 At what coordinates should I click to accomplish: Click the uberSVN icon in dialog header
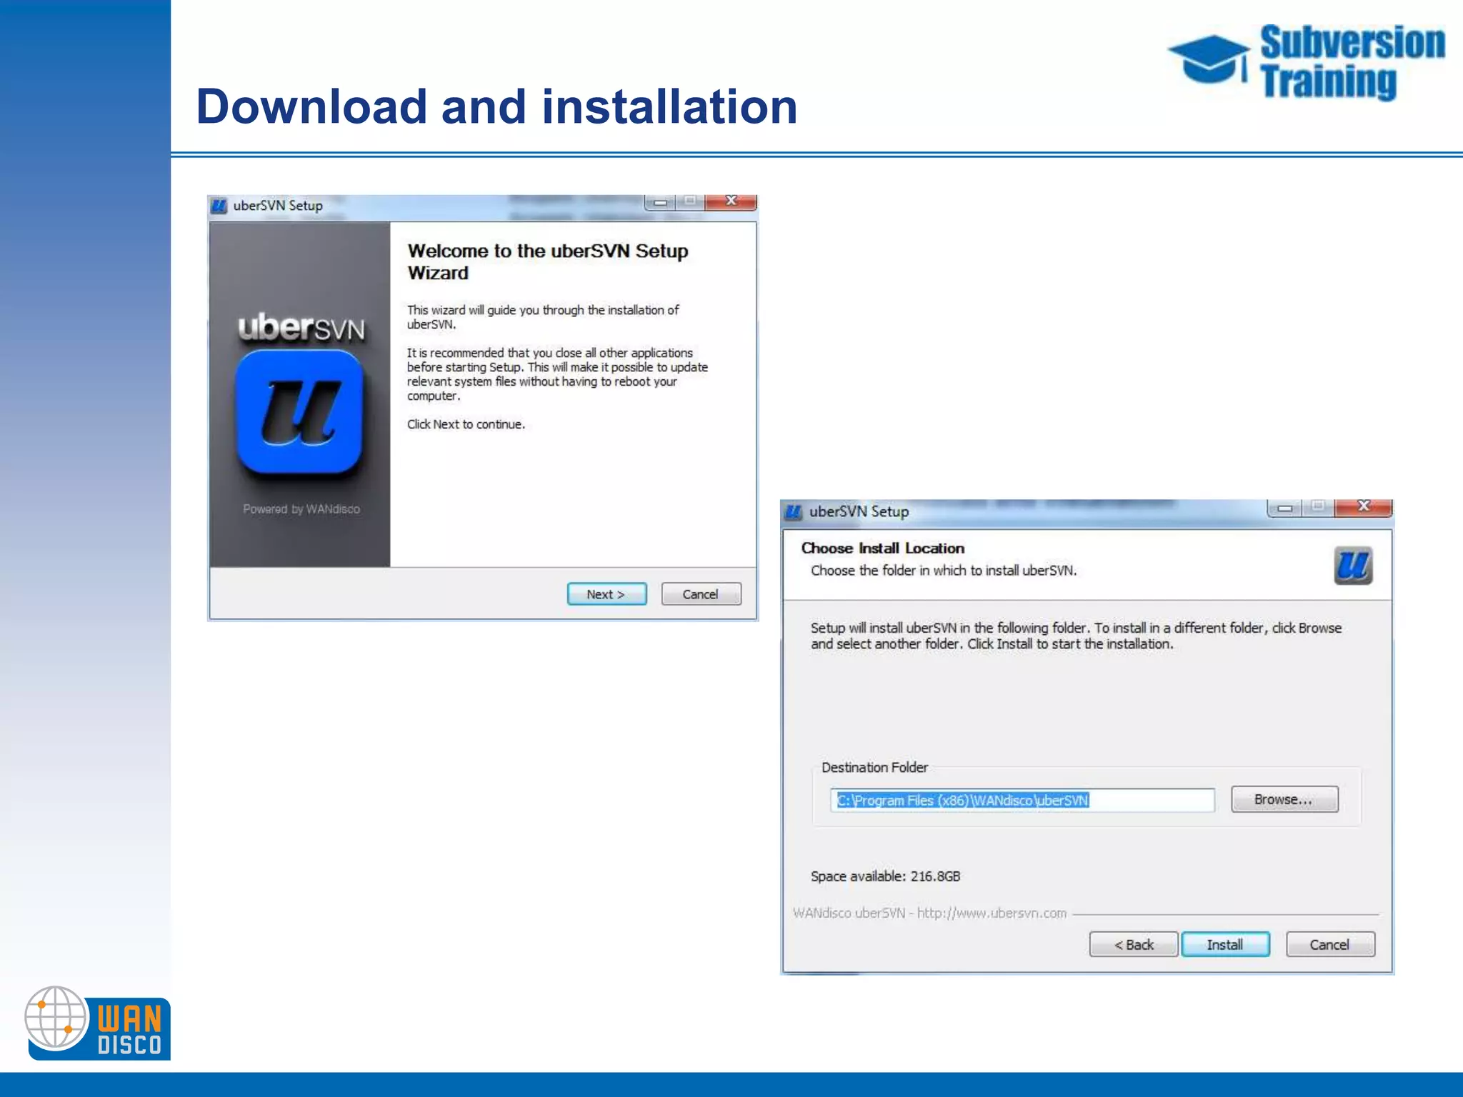click(x=1352, y=566)
